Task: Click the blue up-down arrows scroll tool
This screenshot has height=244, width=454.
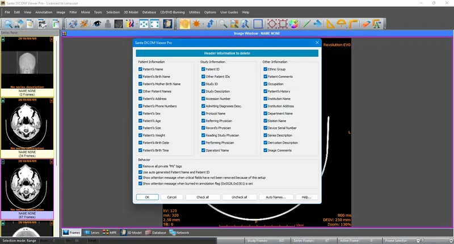Action: pos(210,24)
